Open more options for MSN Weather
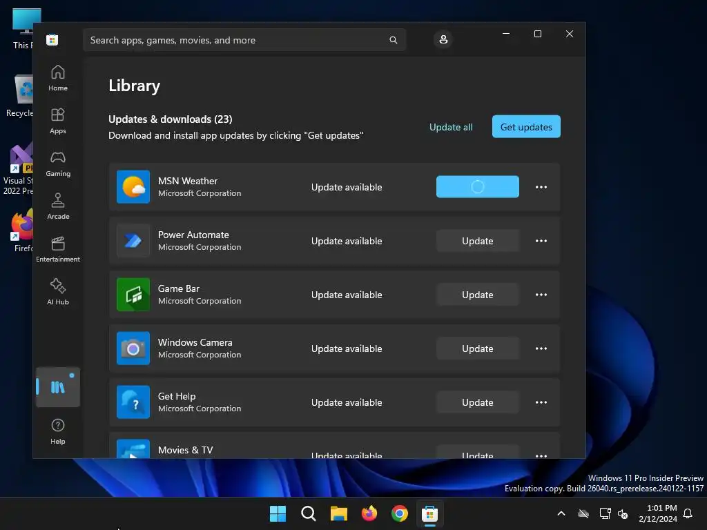The height and width of the screenshot is (530, 707). click(541, 187)
